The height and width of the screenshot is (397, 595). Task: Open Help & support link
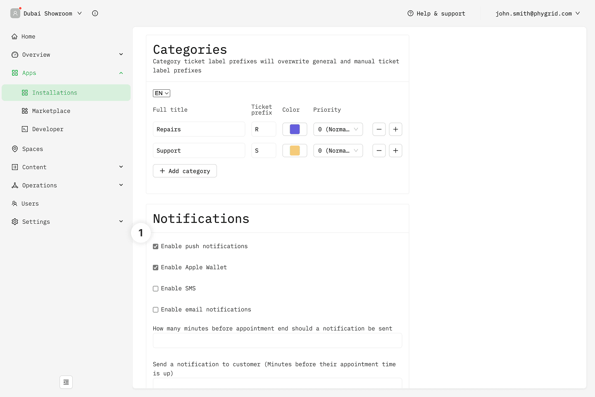436,13
